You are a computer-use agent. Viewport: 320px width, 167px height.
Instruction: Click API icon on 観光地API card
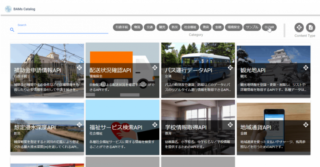pyautogui.click(x=306, y=67)
